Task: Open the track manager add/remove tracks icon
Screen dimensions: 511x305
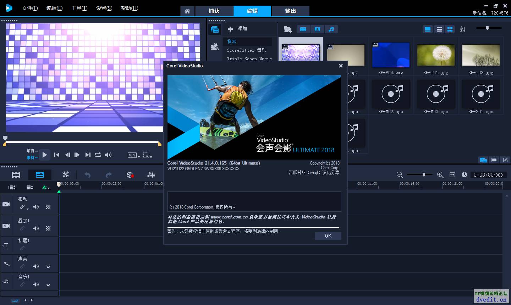Action: pyautogui.click(x=30, y=187)
